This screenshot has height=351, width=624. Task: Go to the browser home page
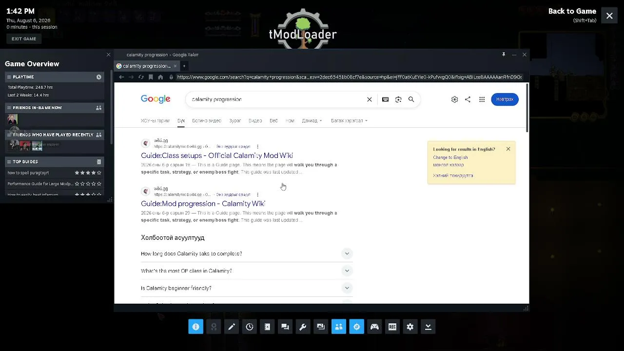(160, 77)
